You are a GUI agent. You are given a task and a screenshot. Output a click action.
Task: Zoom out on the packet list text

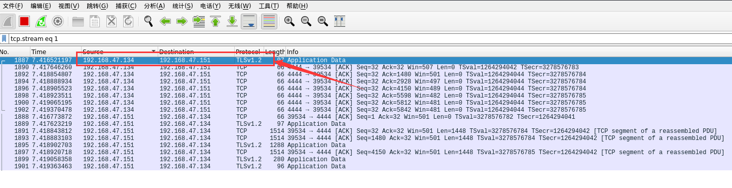pos(306,21)
